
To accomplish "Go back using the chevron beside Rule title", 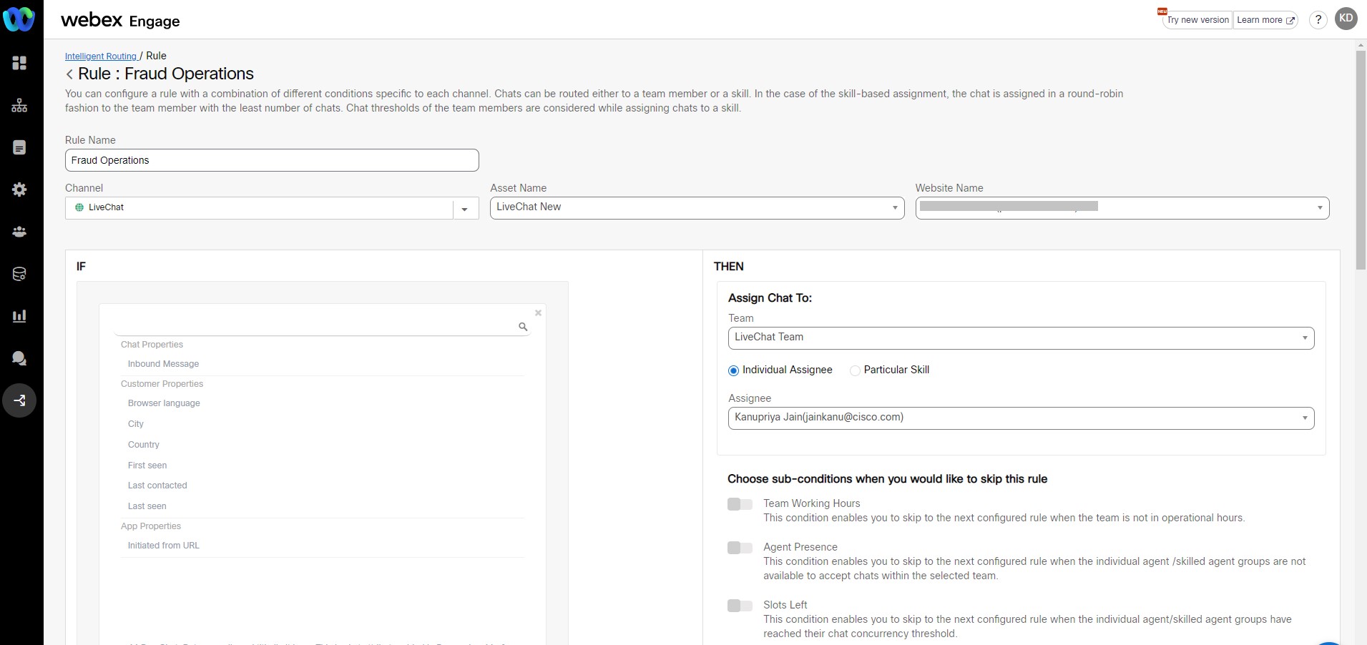I will click(69, 74).
